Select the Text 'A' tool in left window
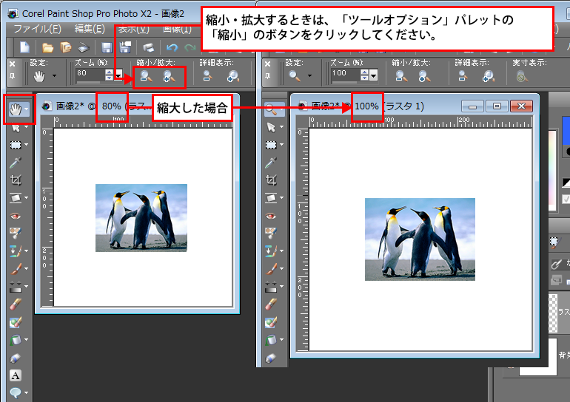 [x=16, y=375]
